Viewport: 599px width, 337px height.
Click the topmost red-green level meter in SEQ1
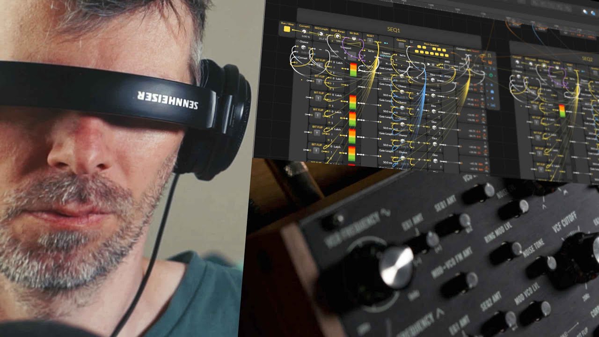coord(353,71)
